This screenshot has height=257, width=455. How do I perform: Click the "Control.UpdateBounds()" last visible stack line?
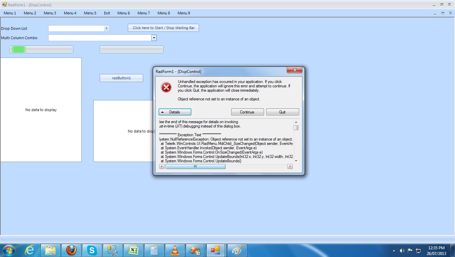click(x=201, y=161)
